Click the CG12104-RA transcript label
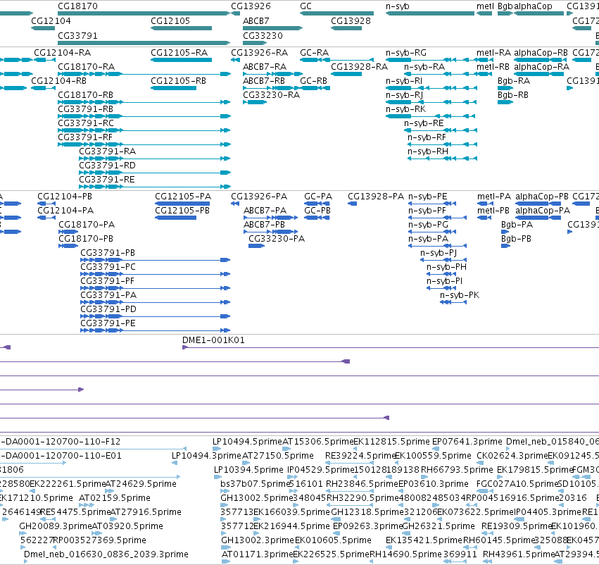This screenshot has width=599, height=565. click(62, 52)
